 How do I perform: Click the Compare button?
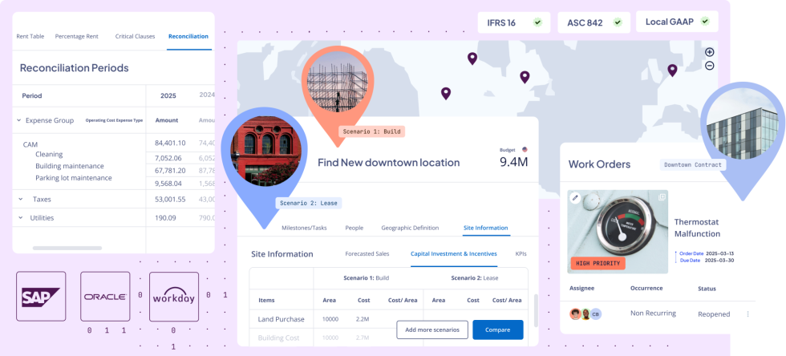tap(497, 330)
